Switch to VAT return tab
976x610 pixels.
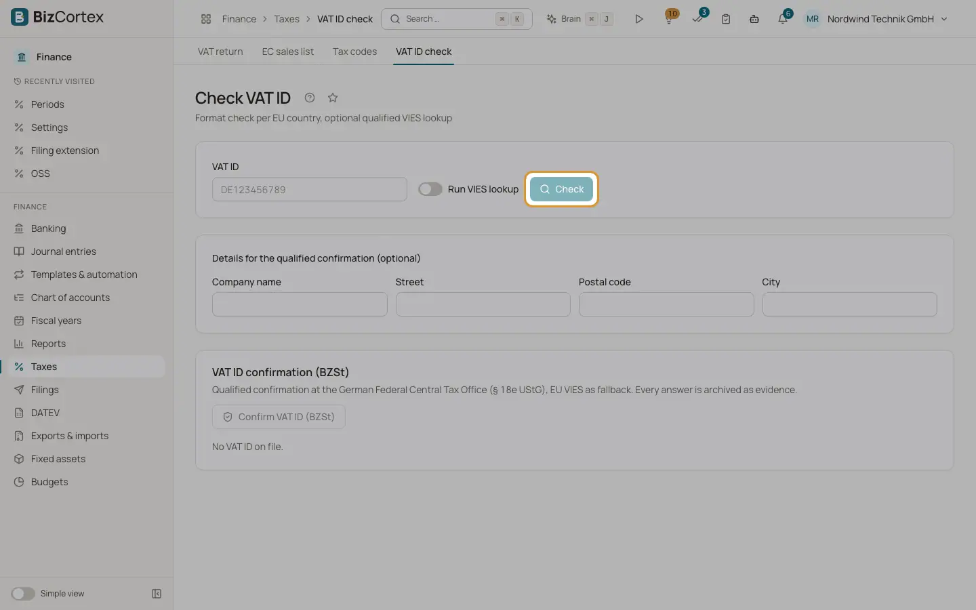coord(220,52)
